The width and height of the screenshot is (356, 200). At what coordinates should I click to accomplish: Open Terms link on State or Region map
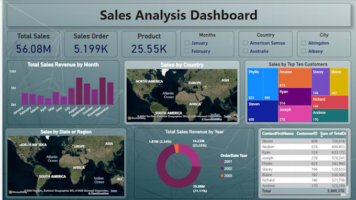[x=114, y=191]
